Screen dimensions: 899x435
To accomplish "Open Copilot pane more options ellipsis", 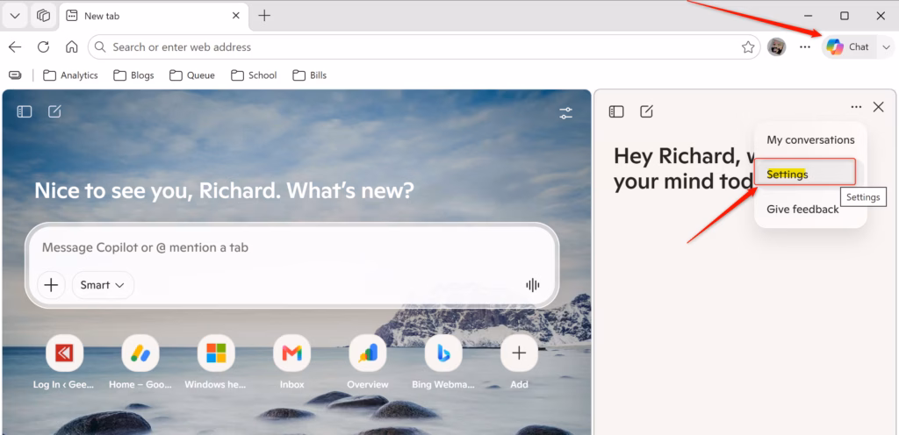I will coord(856,107).
